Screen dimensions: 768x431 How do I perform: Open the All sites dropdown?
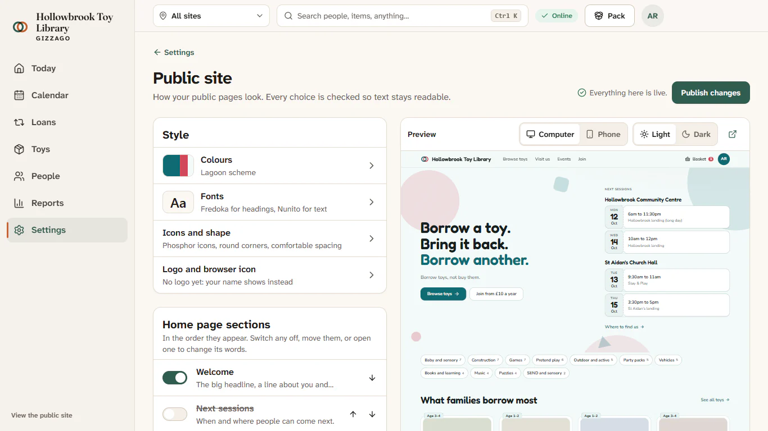click(x=211, y=16)
